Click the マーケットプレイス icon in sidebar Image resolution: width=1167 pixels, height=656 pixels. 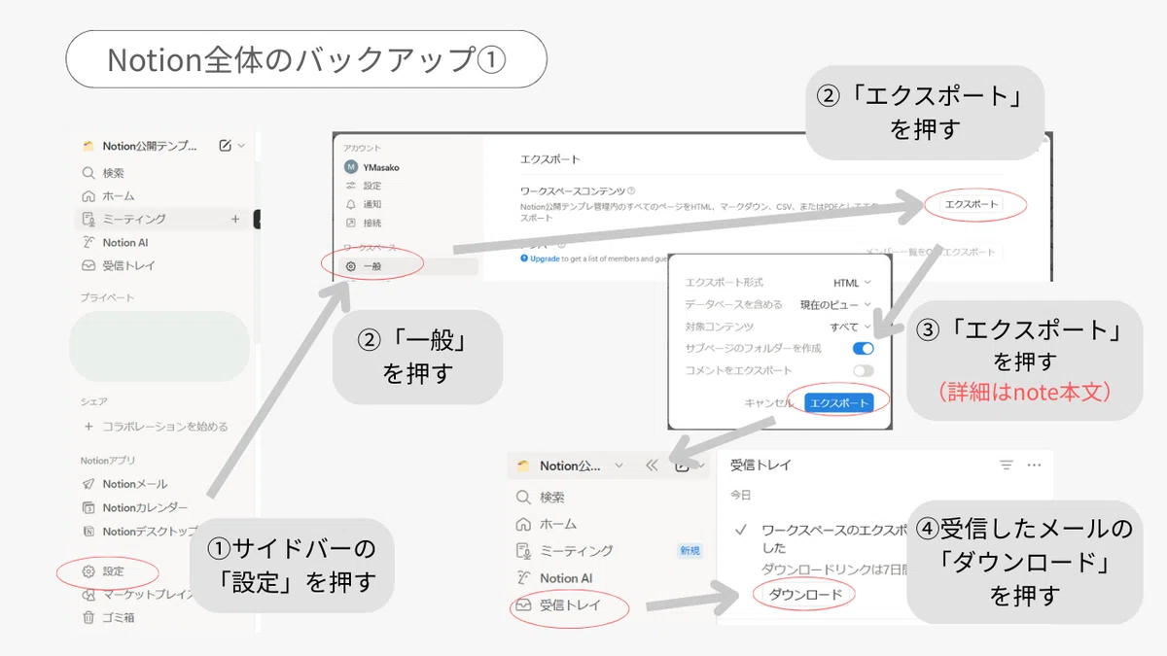pos(88,595)
